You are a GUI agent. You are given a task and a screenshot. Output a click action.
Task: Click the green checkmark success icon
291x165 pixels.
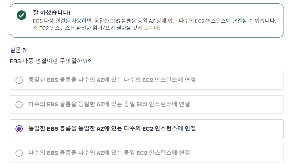pyautogui.click(x=22, y=15)
